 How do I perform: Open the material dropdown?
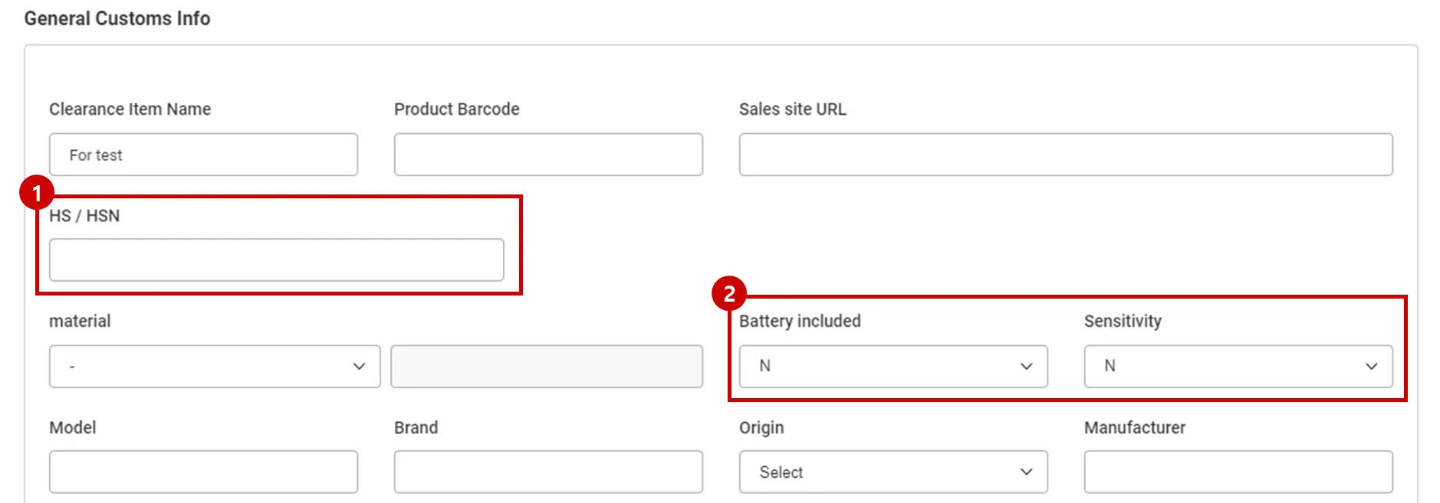tap(215, 367)
